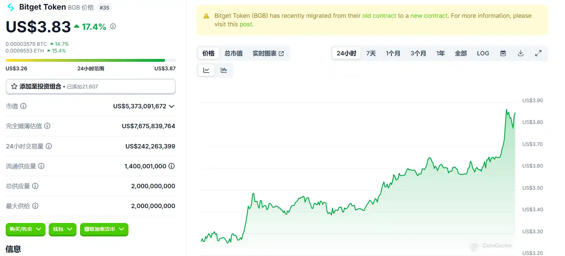Click the 添加至投资组合 button
The width and height of the screenshot is (565, 256).
coord(91,87)
